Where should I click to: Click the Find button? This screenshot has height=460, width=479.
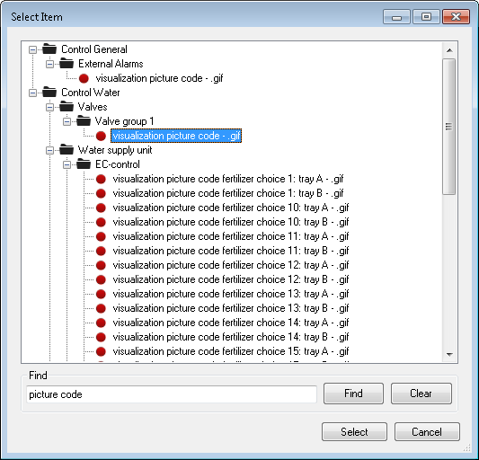[x=353, y=394]
